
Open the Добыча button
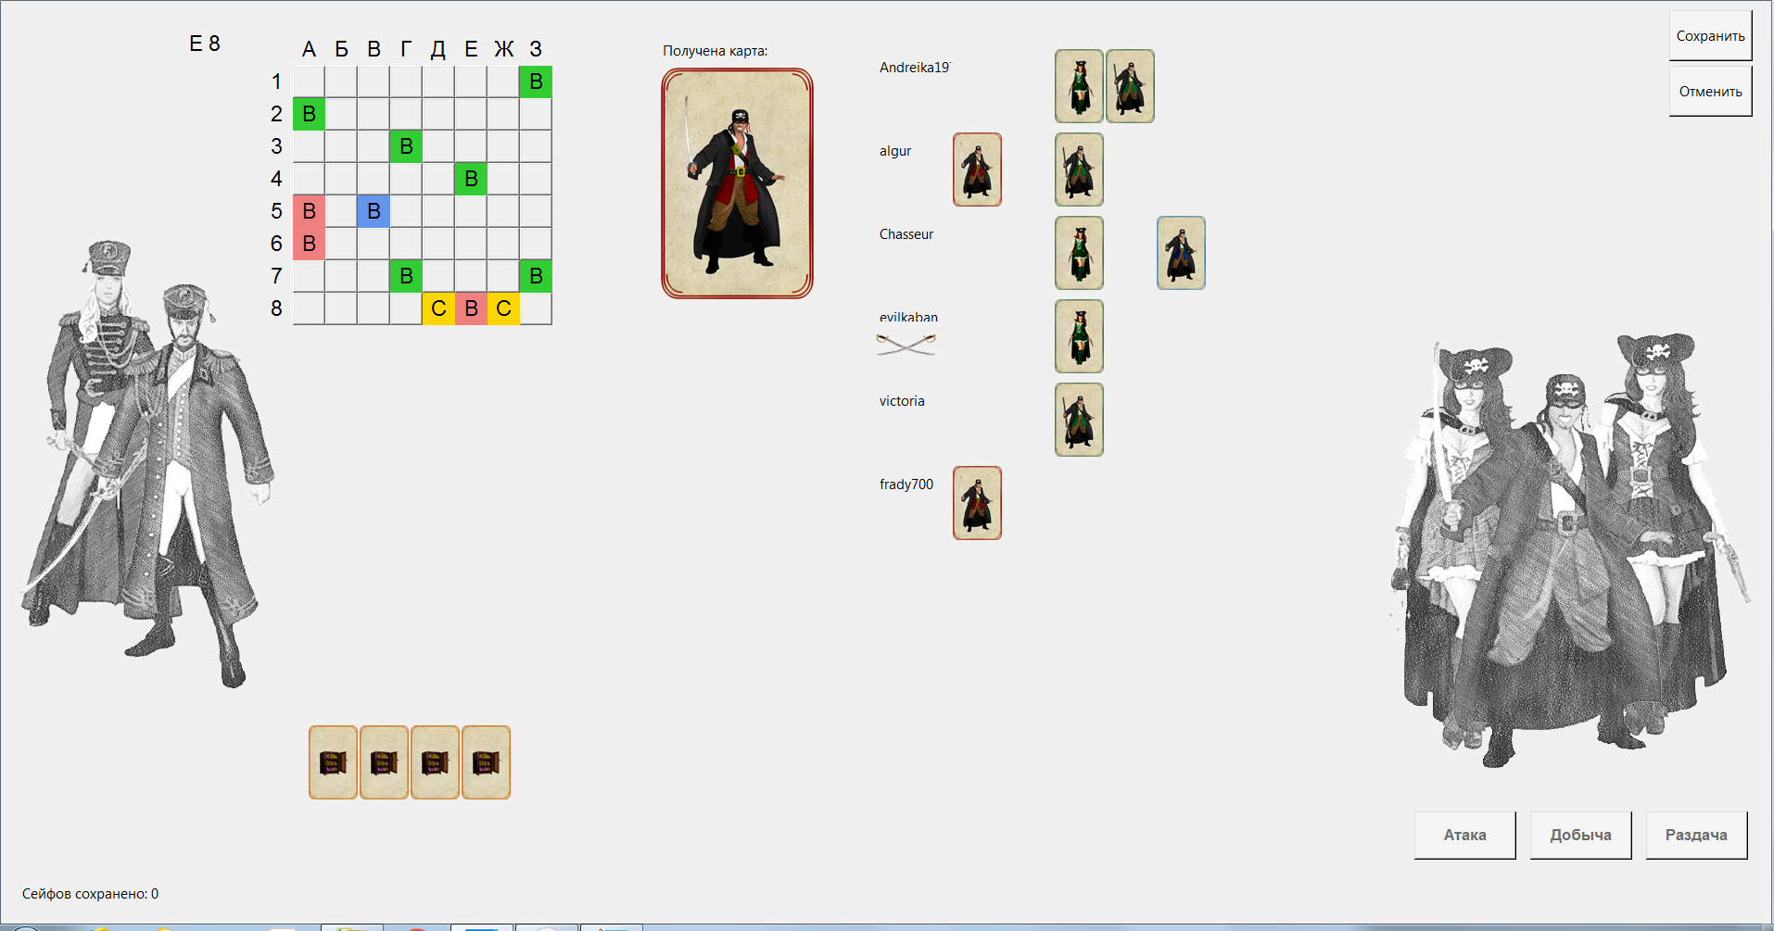[1580, 835]
